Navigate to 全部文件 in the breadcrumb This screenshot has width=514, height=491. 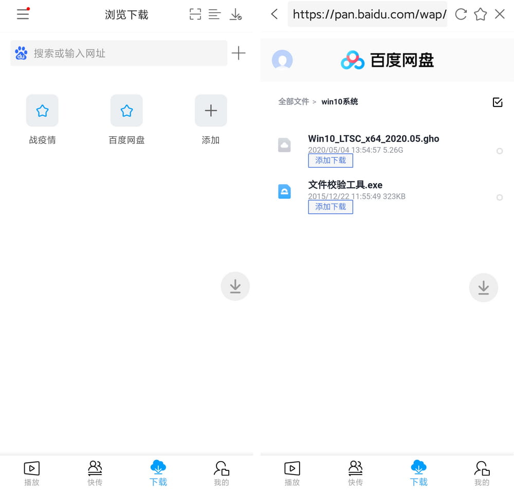tap(293, 101)
